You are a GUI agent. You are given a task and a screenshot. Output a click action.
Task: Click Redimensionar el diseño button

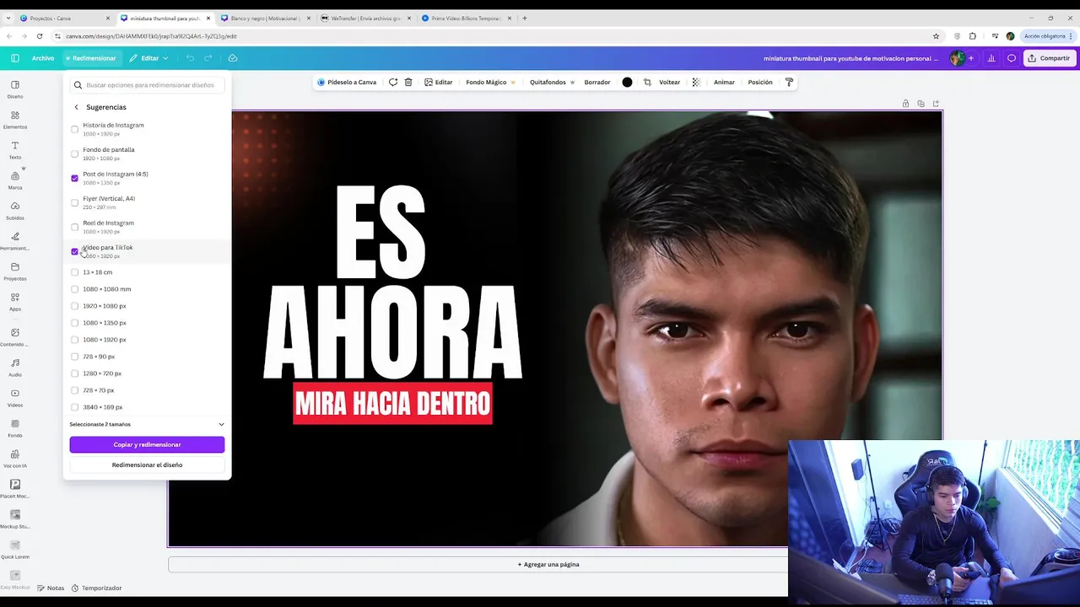[x=147, y=465]
